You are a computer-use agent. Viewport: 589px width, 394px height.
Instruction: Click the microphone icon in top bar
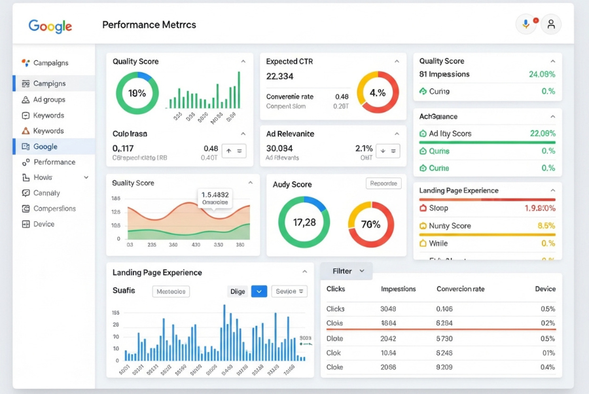pos(525,24)
